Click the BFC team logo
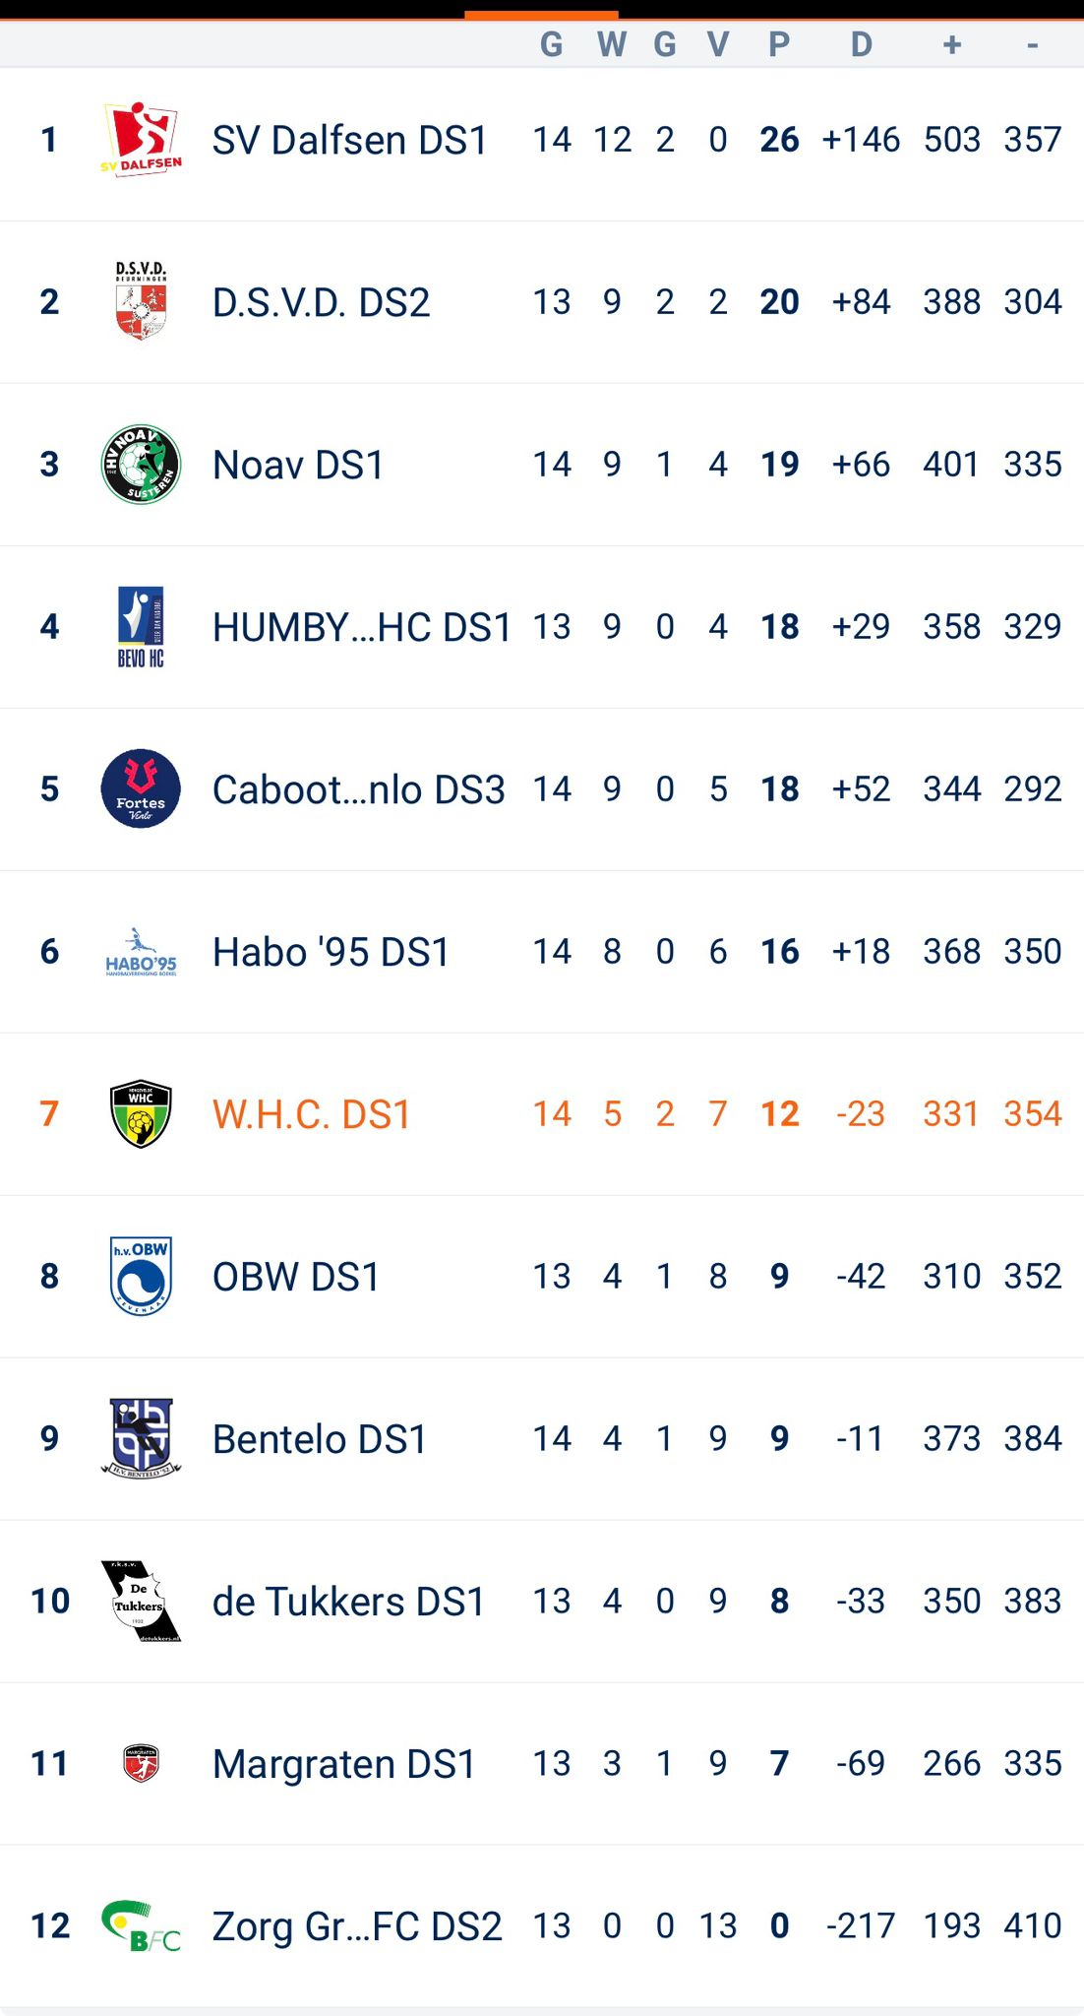 click(141, 1925)
